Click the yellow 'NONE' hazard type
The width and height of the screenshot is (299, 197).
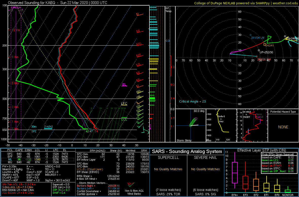point(283,127)
